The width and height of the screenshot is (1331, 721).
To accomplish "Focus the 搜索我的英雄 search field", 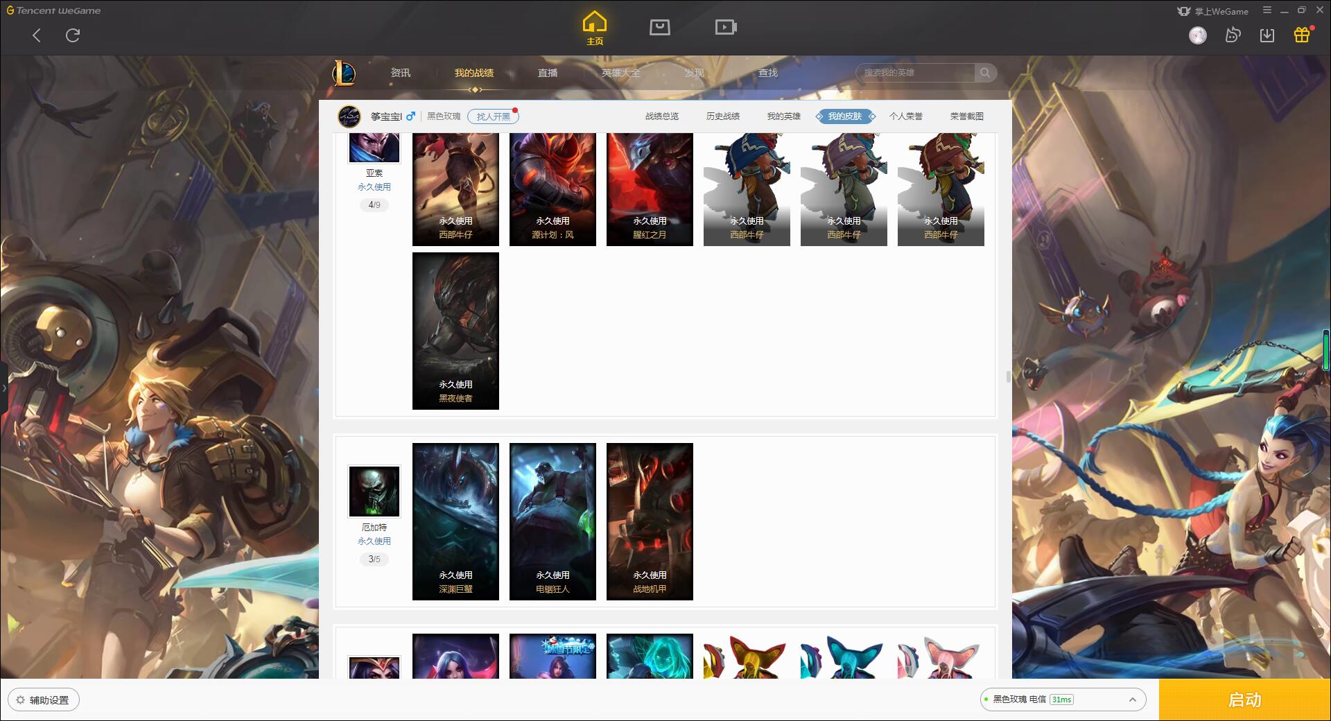I will [915, 73].
